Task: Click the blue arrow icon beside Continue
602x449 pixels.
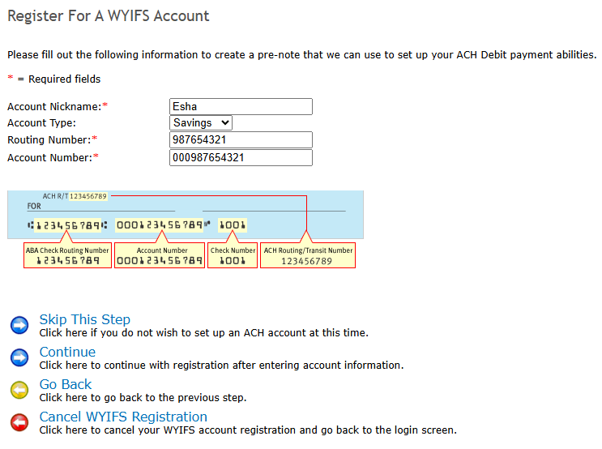Action: tap(19, 358)
